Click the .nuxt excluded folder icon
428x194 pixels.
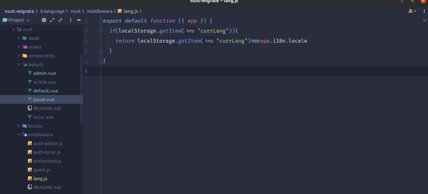tap(24, 38)
